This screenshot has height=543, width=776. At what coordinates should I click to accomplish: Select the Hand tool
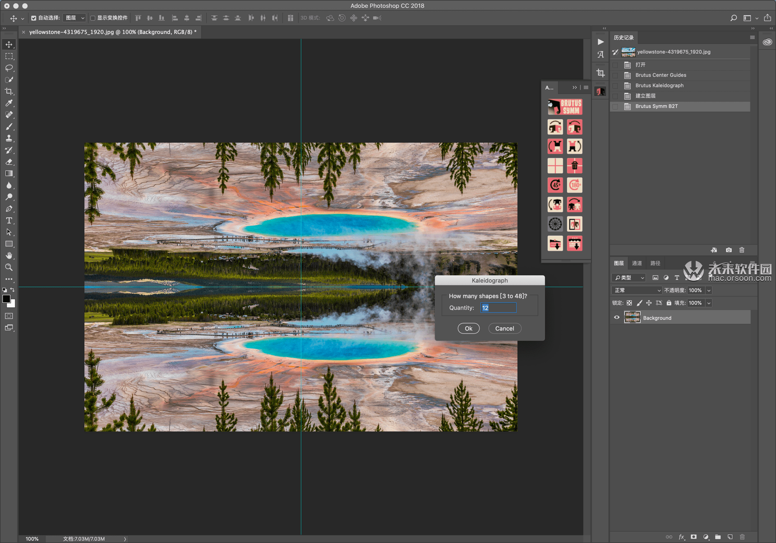[x=9, y=255]
